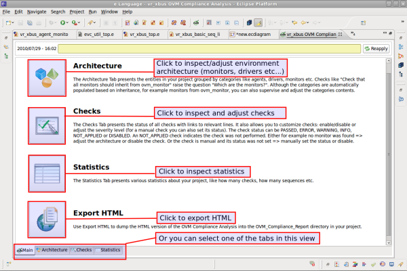Click the Architecture cubes icon

[x=47, y=78]
